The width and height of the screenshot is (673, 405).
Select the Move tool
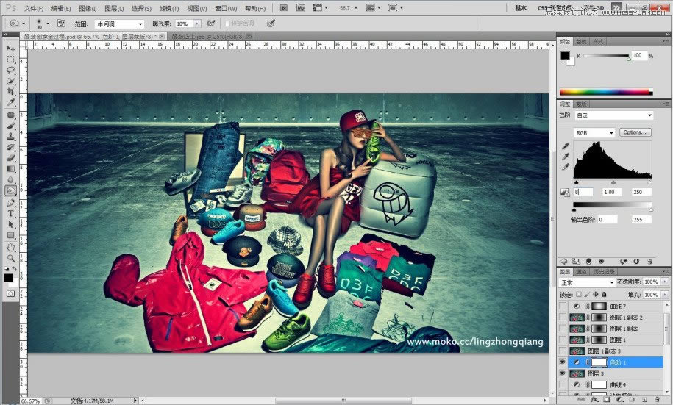pyautogui.click(x=11, y=49)
